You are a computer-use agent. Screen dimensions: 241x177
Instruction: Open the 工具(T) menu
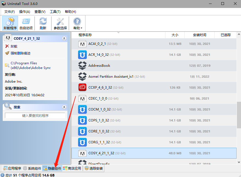click(55, 12)
